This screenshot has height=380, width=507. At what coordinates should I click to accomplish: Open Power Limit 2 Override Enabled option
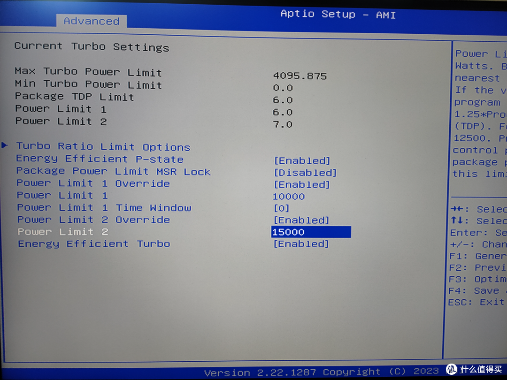tap(301, 220)
